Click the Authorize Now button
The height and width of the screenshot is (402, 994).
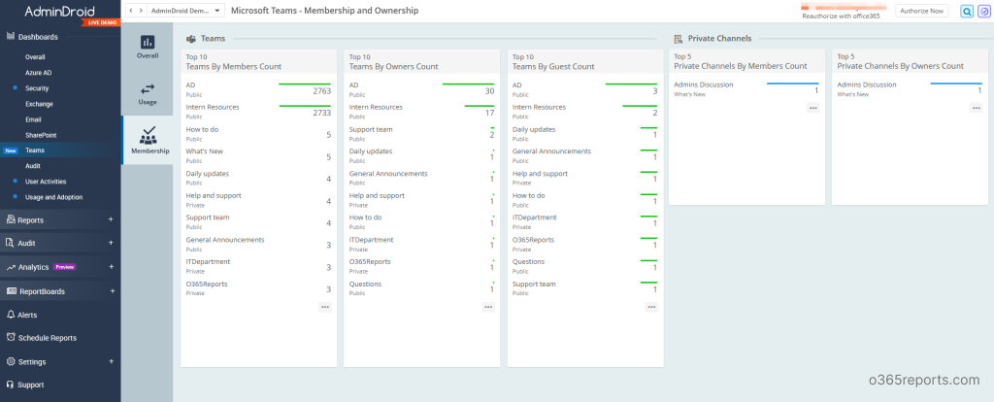(922, 11)
